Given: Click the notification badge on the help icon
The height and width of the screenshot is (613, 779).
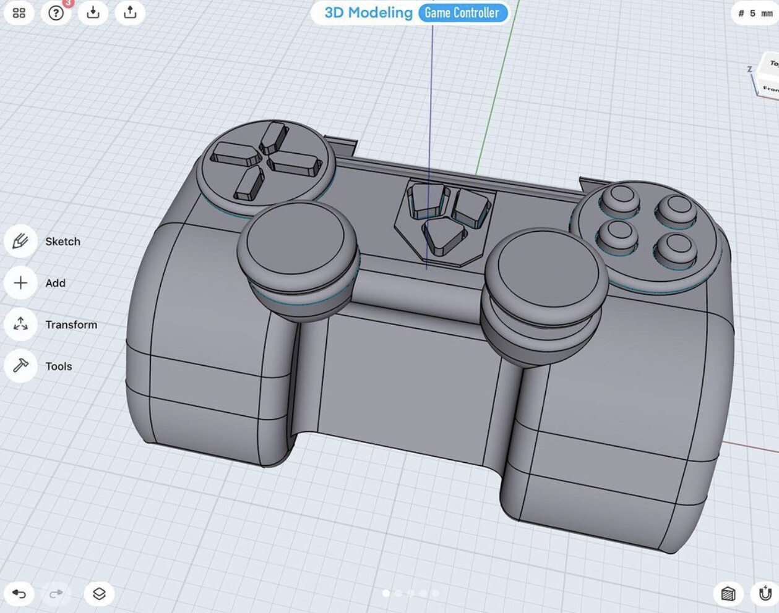Looking at the screenshot, I should coord(67,4).
